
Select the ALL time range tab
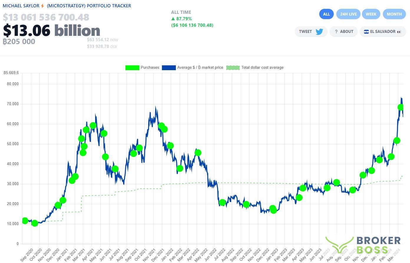(x=326, y=14)
